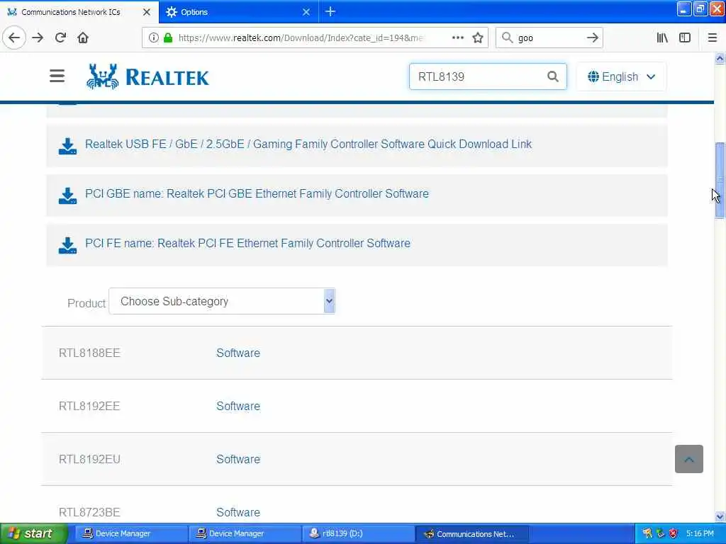View secure connection padlock details
This screenshot has height=544, width=726.
(x=168, y=38)
